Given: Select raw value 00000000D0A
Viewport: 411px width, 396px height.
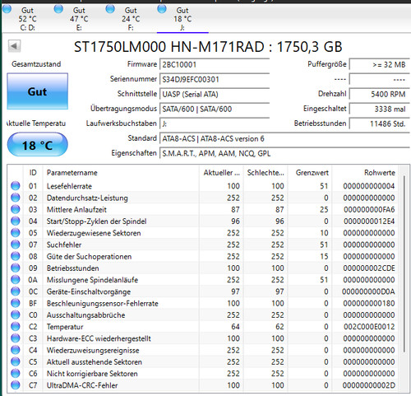Looking at the screenshot, I should tap(368, 291).
